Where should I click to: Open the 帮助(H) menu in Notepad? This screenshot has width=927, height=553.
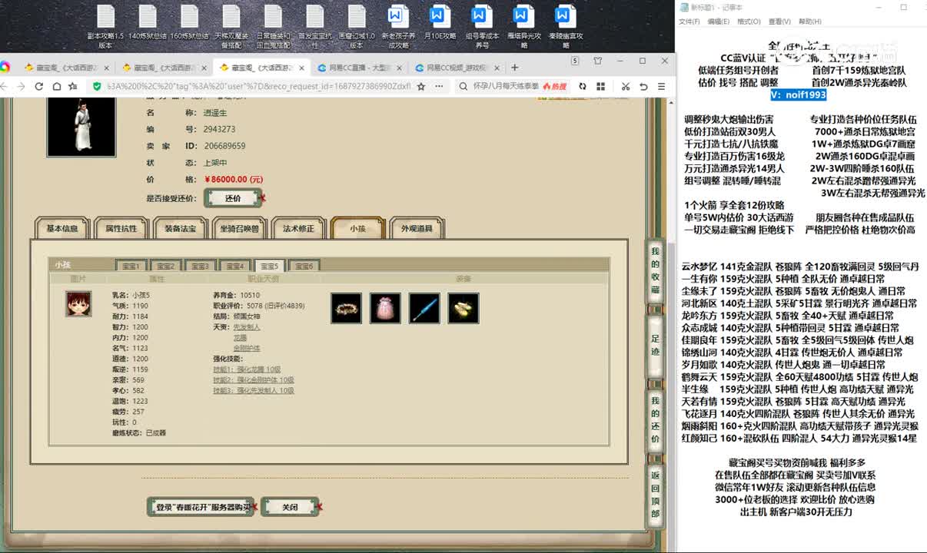[810, 22]
